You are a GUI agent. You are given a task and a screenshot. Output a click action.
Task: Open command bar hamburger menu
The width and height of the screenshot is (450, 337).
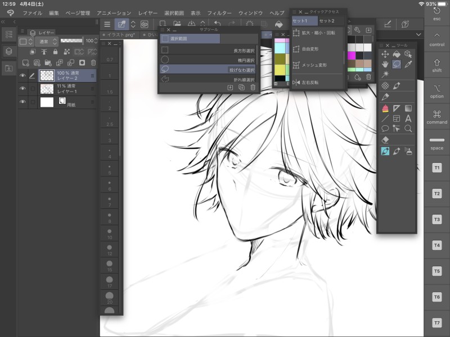pos(107,24)
